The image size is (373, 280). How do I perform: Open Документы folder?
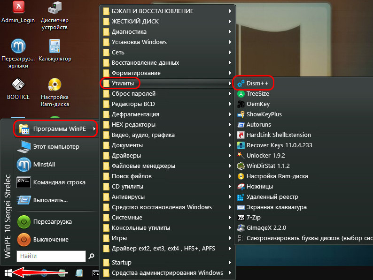coord(168,145)
